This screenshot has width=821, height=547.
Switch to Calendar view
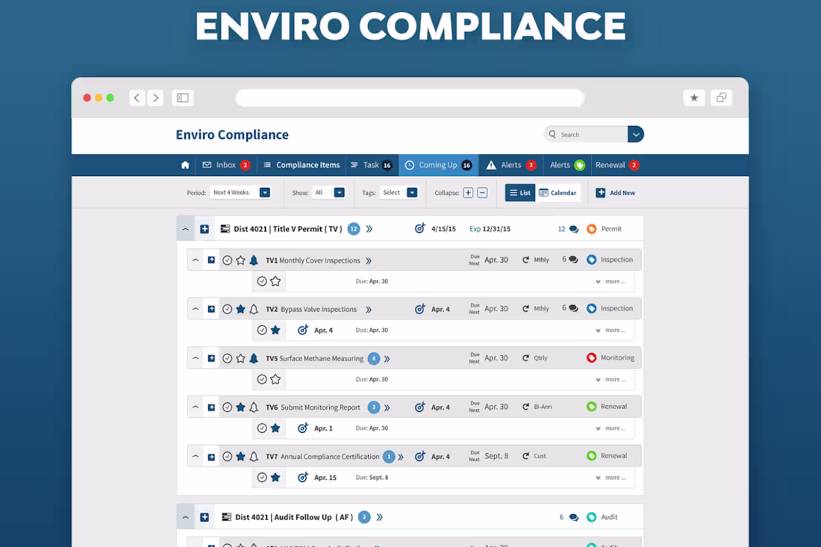pos(558,192)
